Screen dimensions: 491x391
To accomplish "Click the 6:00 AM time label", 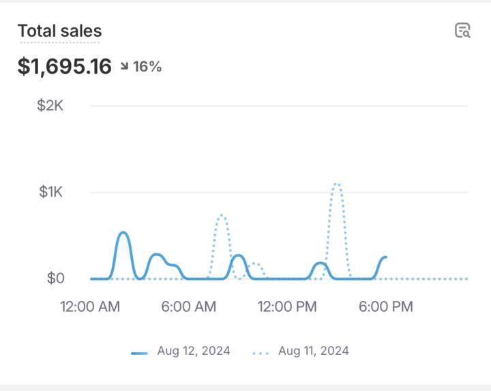I will pos(189,307).
